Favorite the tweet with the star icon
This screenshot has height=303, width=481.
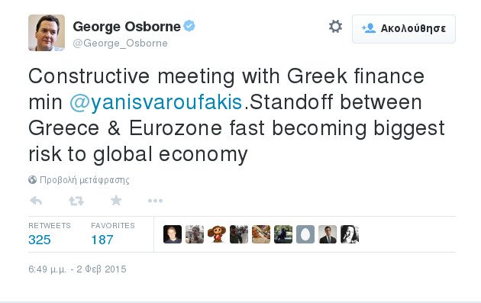pyautogui.click(x=116, y=201)
